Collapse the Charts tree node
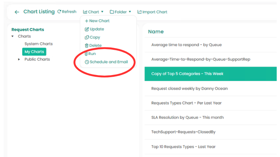Screen dimensions: 280x157 coord(13,36)
